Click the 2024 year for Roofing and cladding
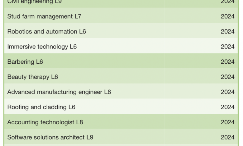Image resolution: width=243 pixels, height=146 pixels. click(227, 107)
